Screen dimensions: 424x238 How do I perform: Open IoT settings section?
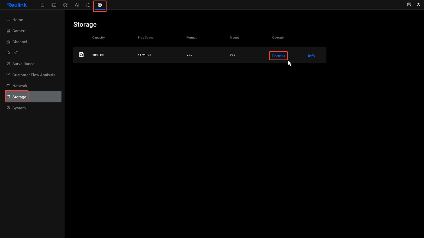[x=15, y=53]
